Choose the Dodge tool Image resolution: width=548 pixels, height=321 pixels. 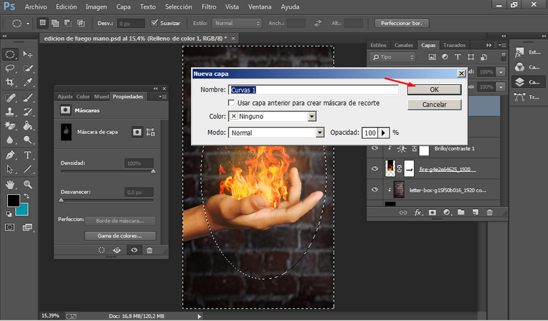[28, 140]
